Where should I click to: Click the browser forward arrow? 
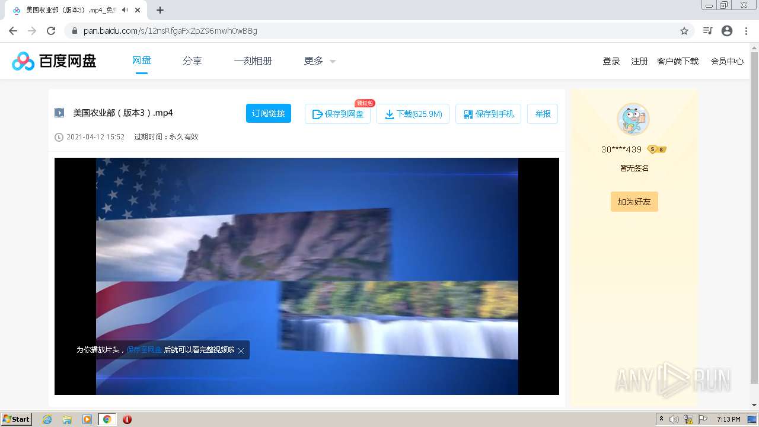point(32,31)
